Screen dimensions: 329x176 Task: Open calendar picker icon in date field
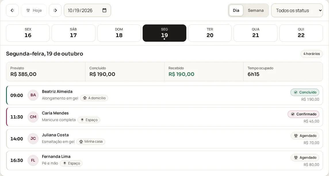tap(104, 10)
